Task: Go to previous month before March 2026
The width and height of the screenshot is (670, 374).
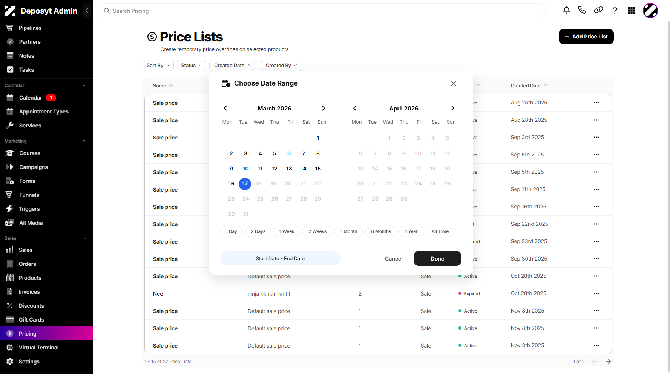Action: (x=225, y=108)
